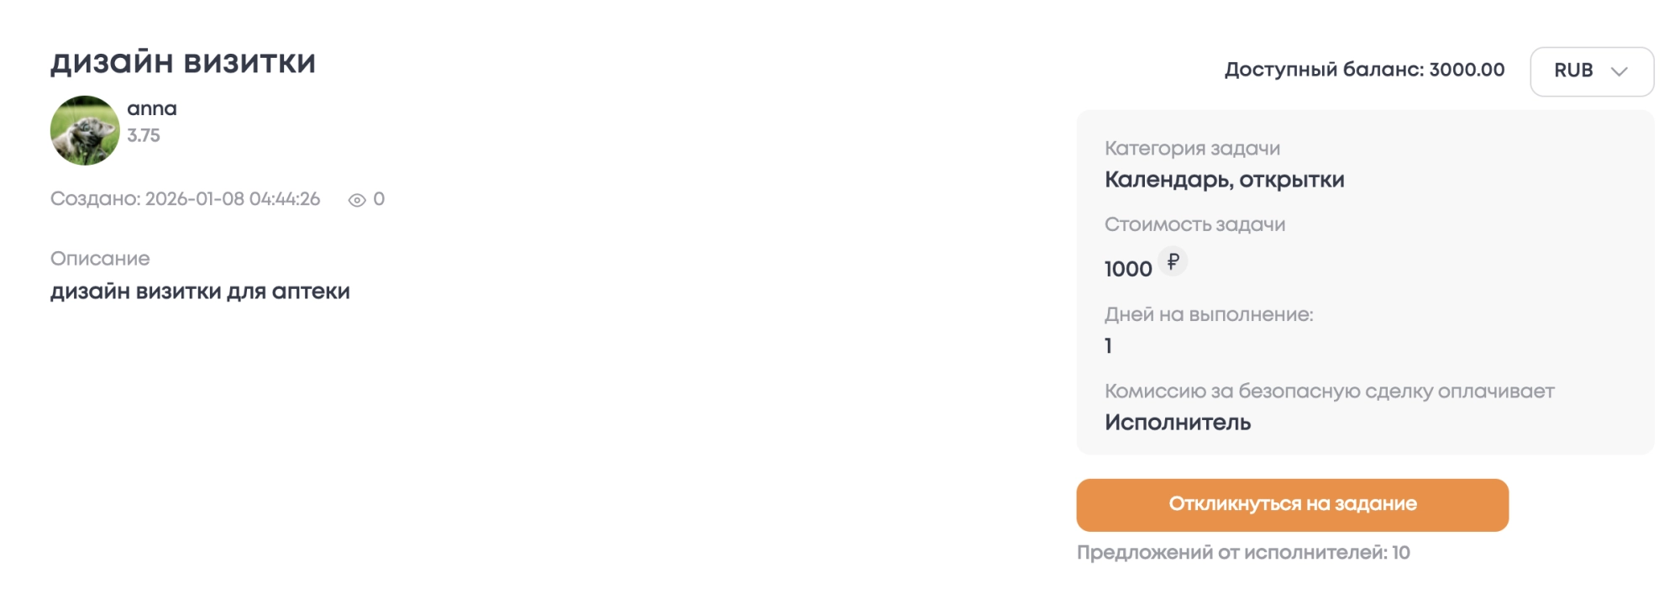The height and width of the screenshot is (589, 1680).
Task: Click the "Дней на выполнение" label
Action: [1208, 314]
